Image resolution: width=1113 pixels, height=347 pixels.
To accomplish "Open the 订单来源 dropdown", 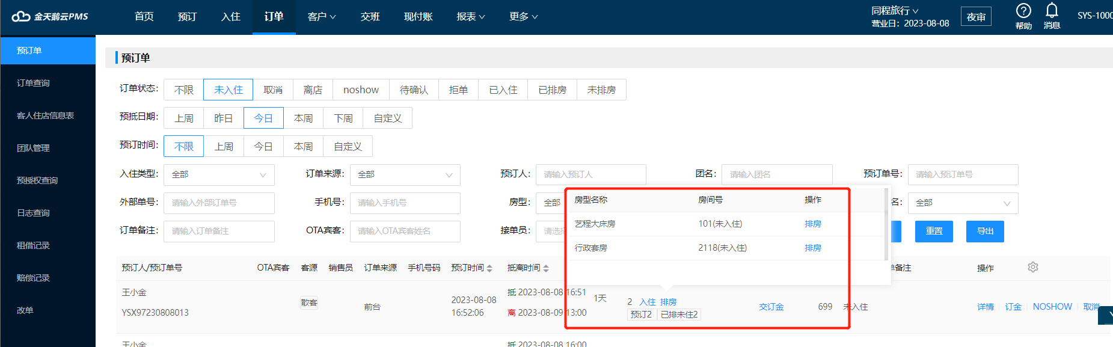I will point(405,174).
